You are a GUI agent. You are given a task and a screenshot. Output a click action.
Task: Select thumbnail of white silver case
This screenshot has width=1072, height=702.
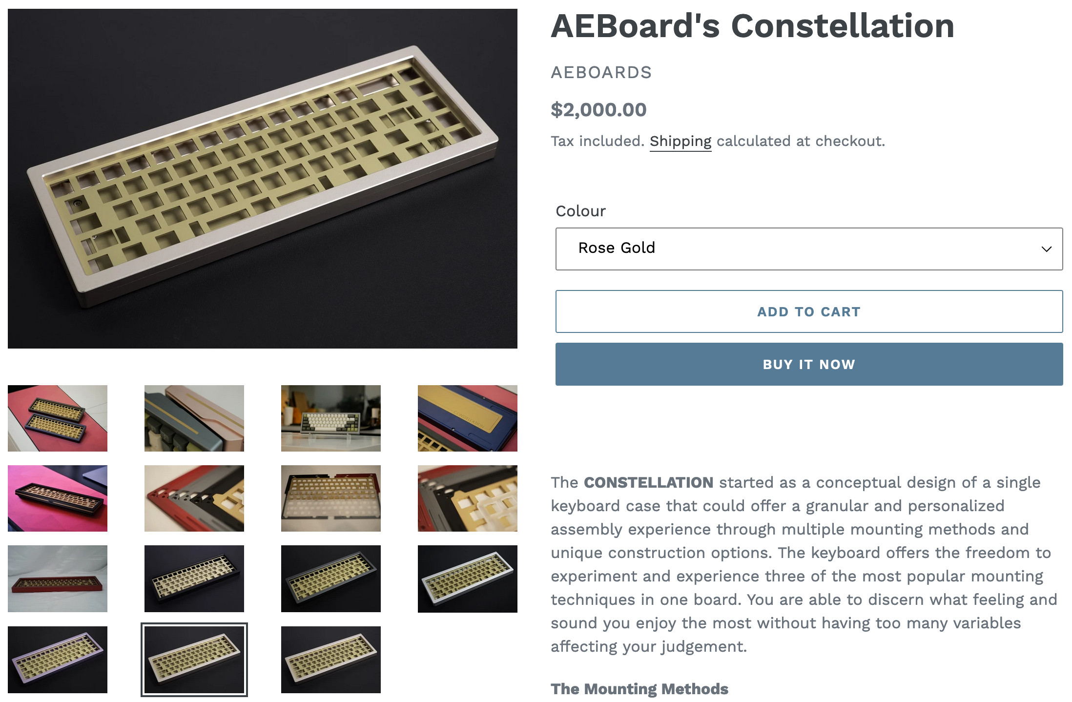468,579
